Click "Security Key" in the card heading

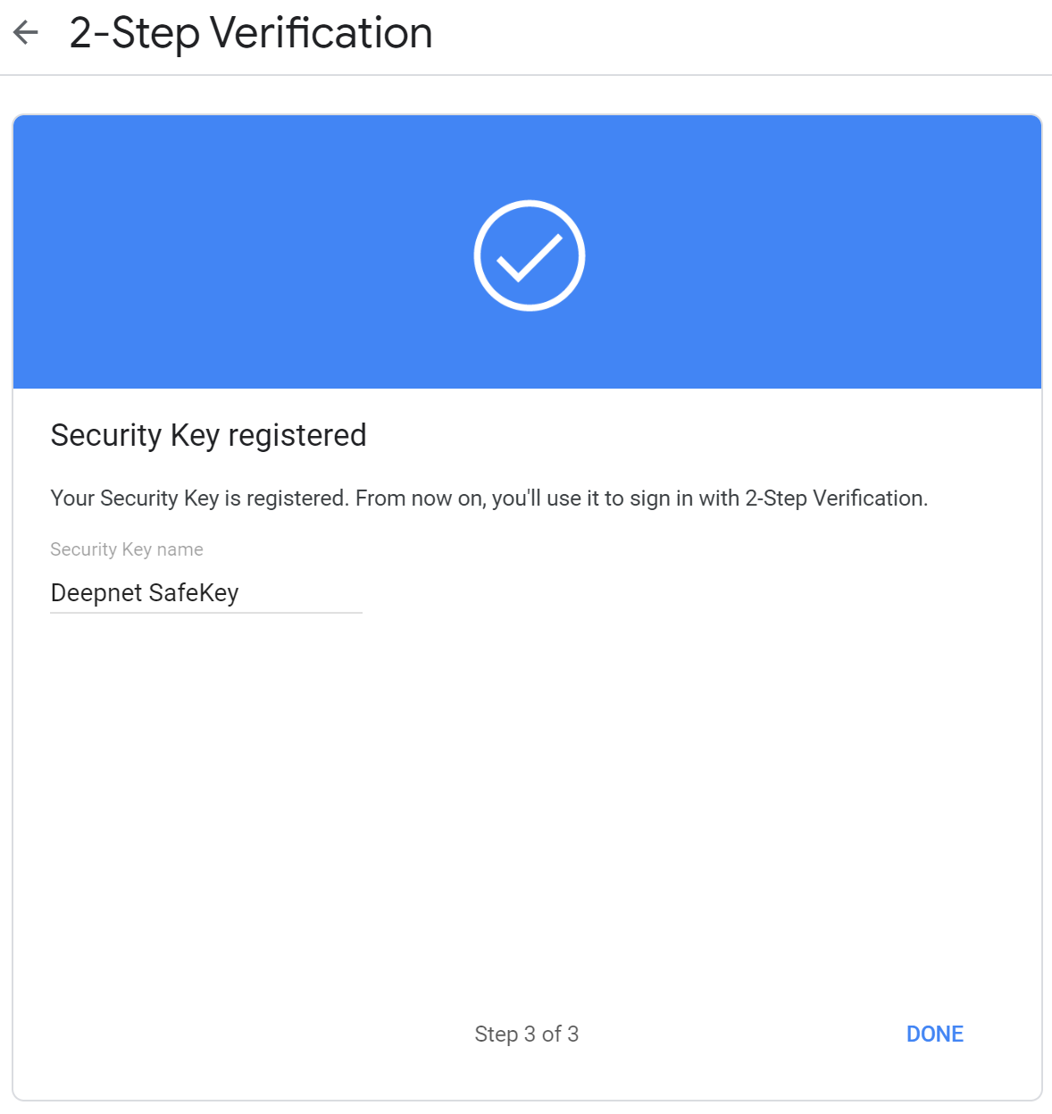point(135,435)
